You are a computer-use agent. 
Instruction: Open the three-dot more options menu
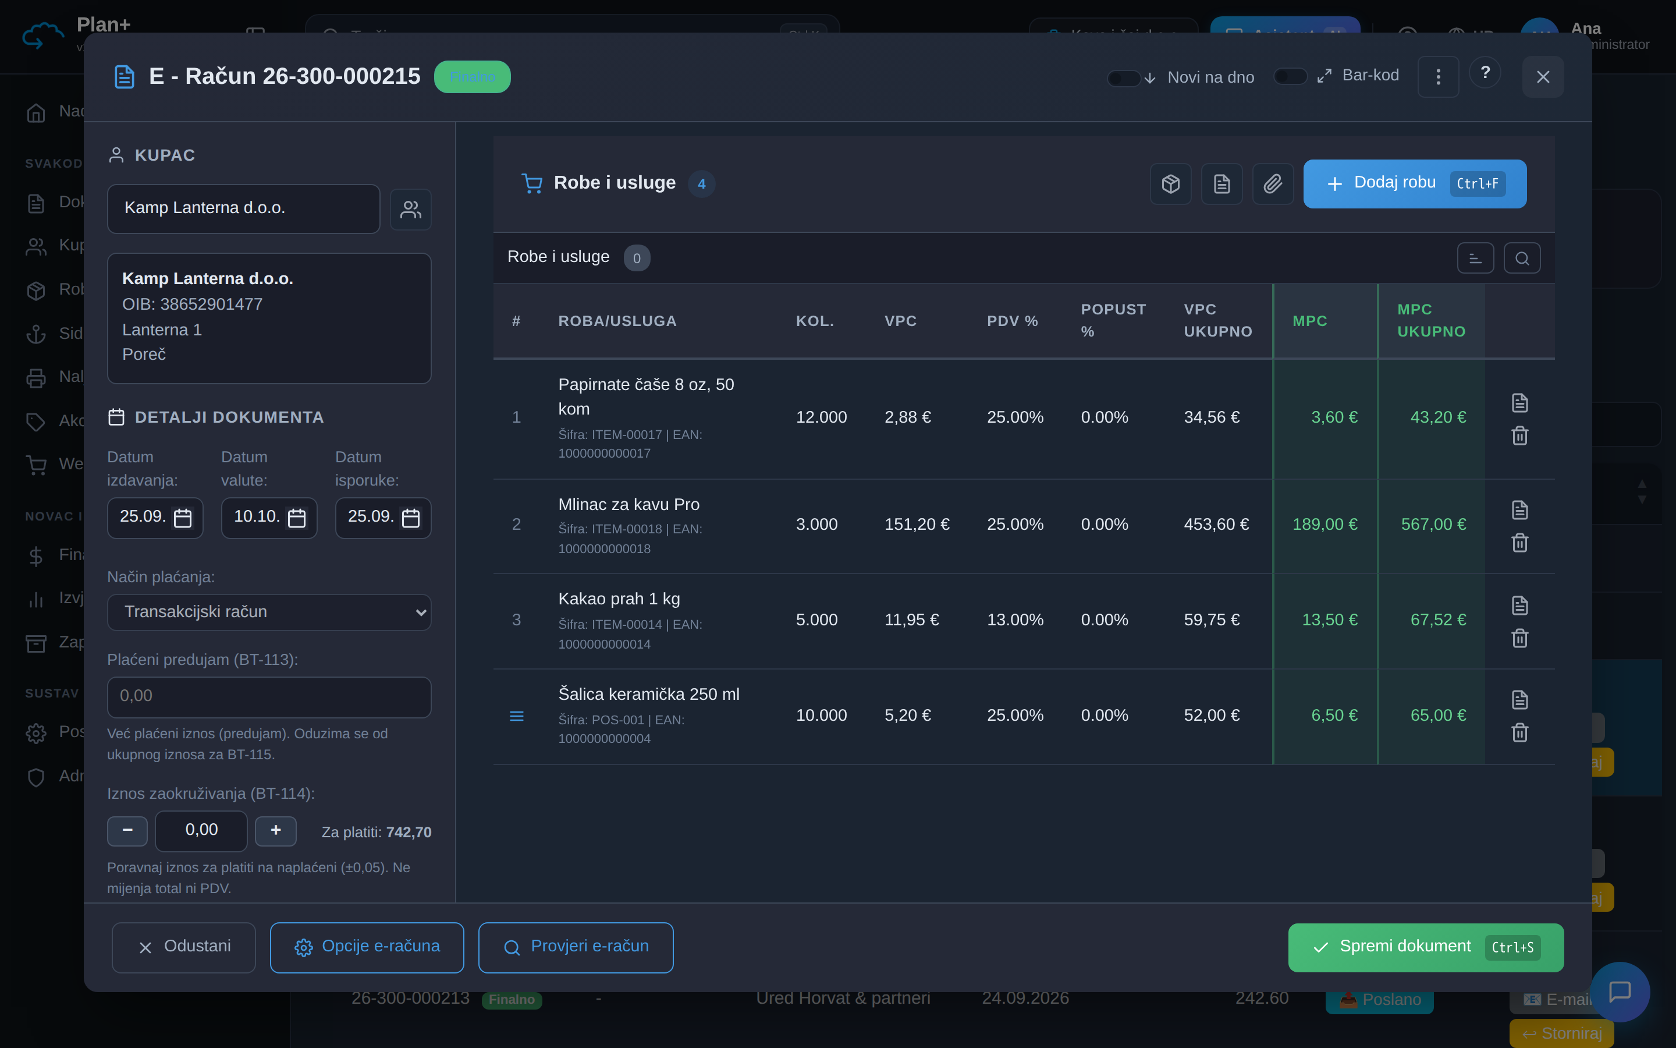pos(1438,77)
